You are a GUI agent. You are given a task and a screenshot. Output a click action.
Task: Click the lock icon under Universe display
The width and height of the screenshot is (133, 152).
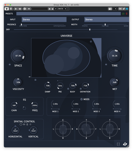pos(35,80)
